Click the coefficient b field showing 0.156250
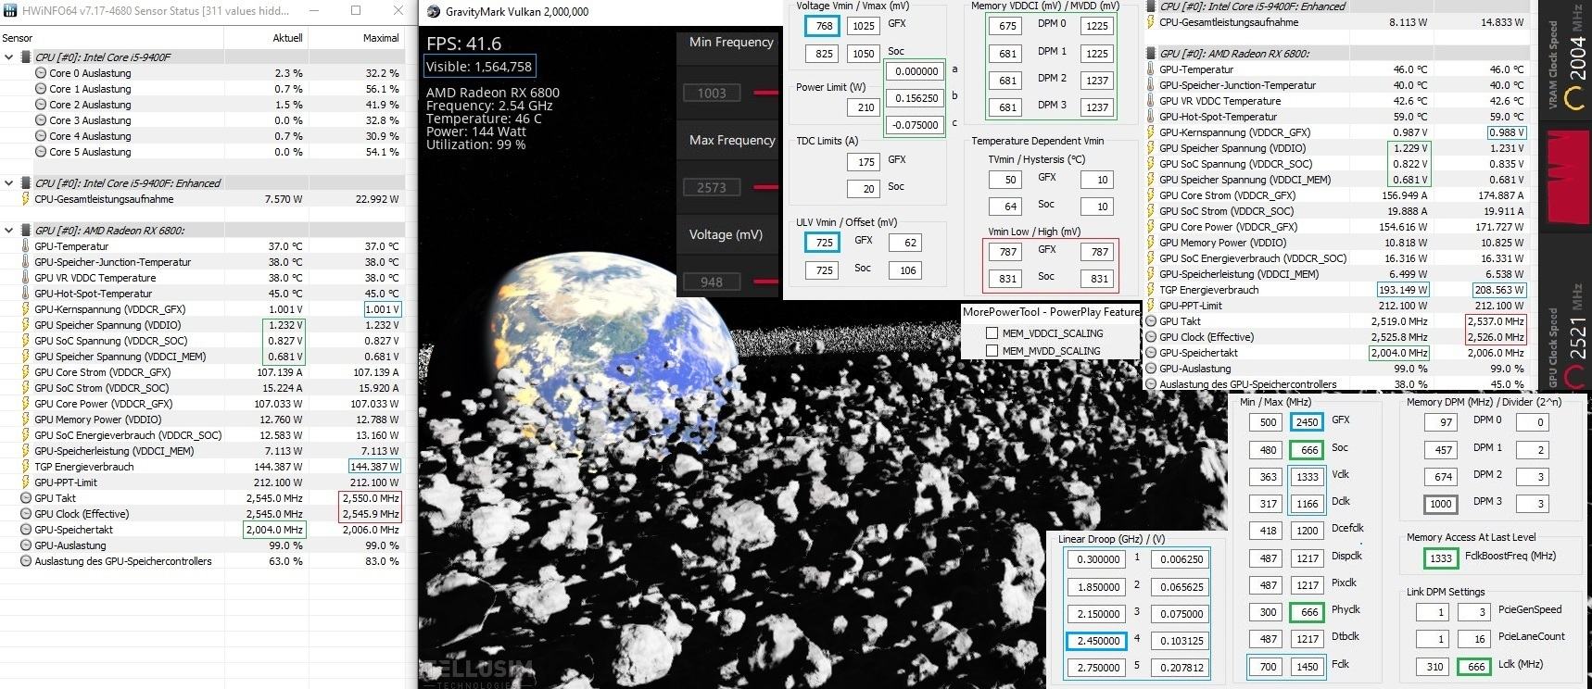Screen dimensions: 1592x689 (x=916, y=97)
